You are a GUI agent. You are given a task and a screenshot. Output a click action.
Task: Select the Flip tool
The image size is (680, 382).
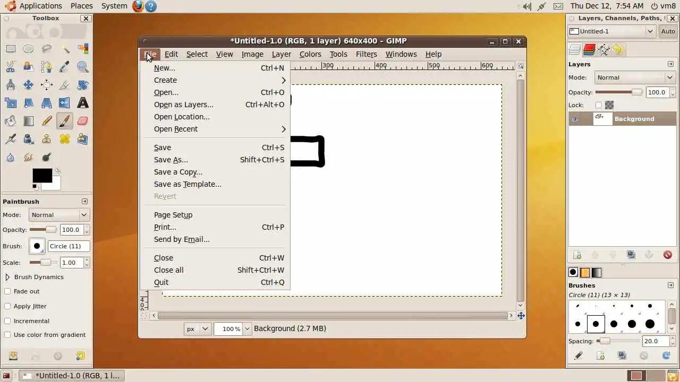pos(65,103)
